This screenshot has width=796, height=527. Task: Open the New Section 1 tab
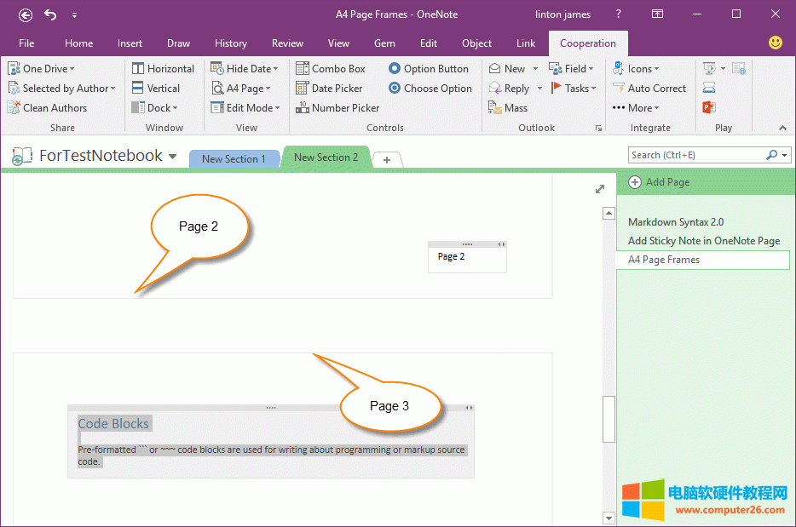click(234, 159)
